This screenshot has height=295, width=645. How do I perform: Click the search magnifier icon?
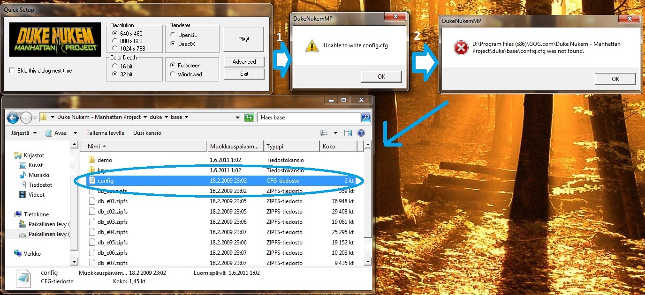pos(366,117)
